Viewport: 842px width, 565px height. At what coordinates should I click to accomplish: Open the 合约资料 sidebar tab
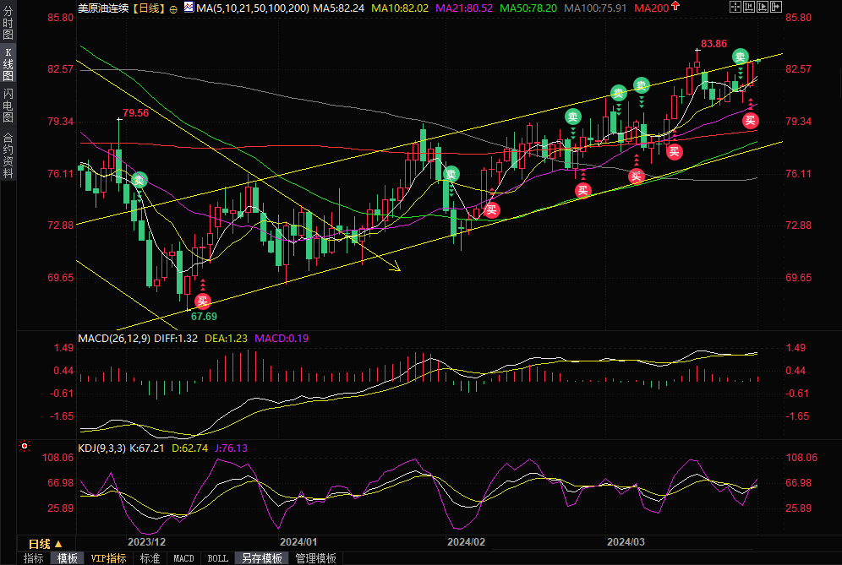[x=8, y=155]
